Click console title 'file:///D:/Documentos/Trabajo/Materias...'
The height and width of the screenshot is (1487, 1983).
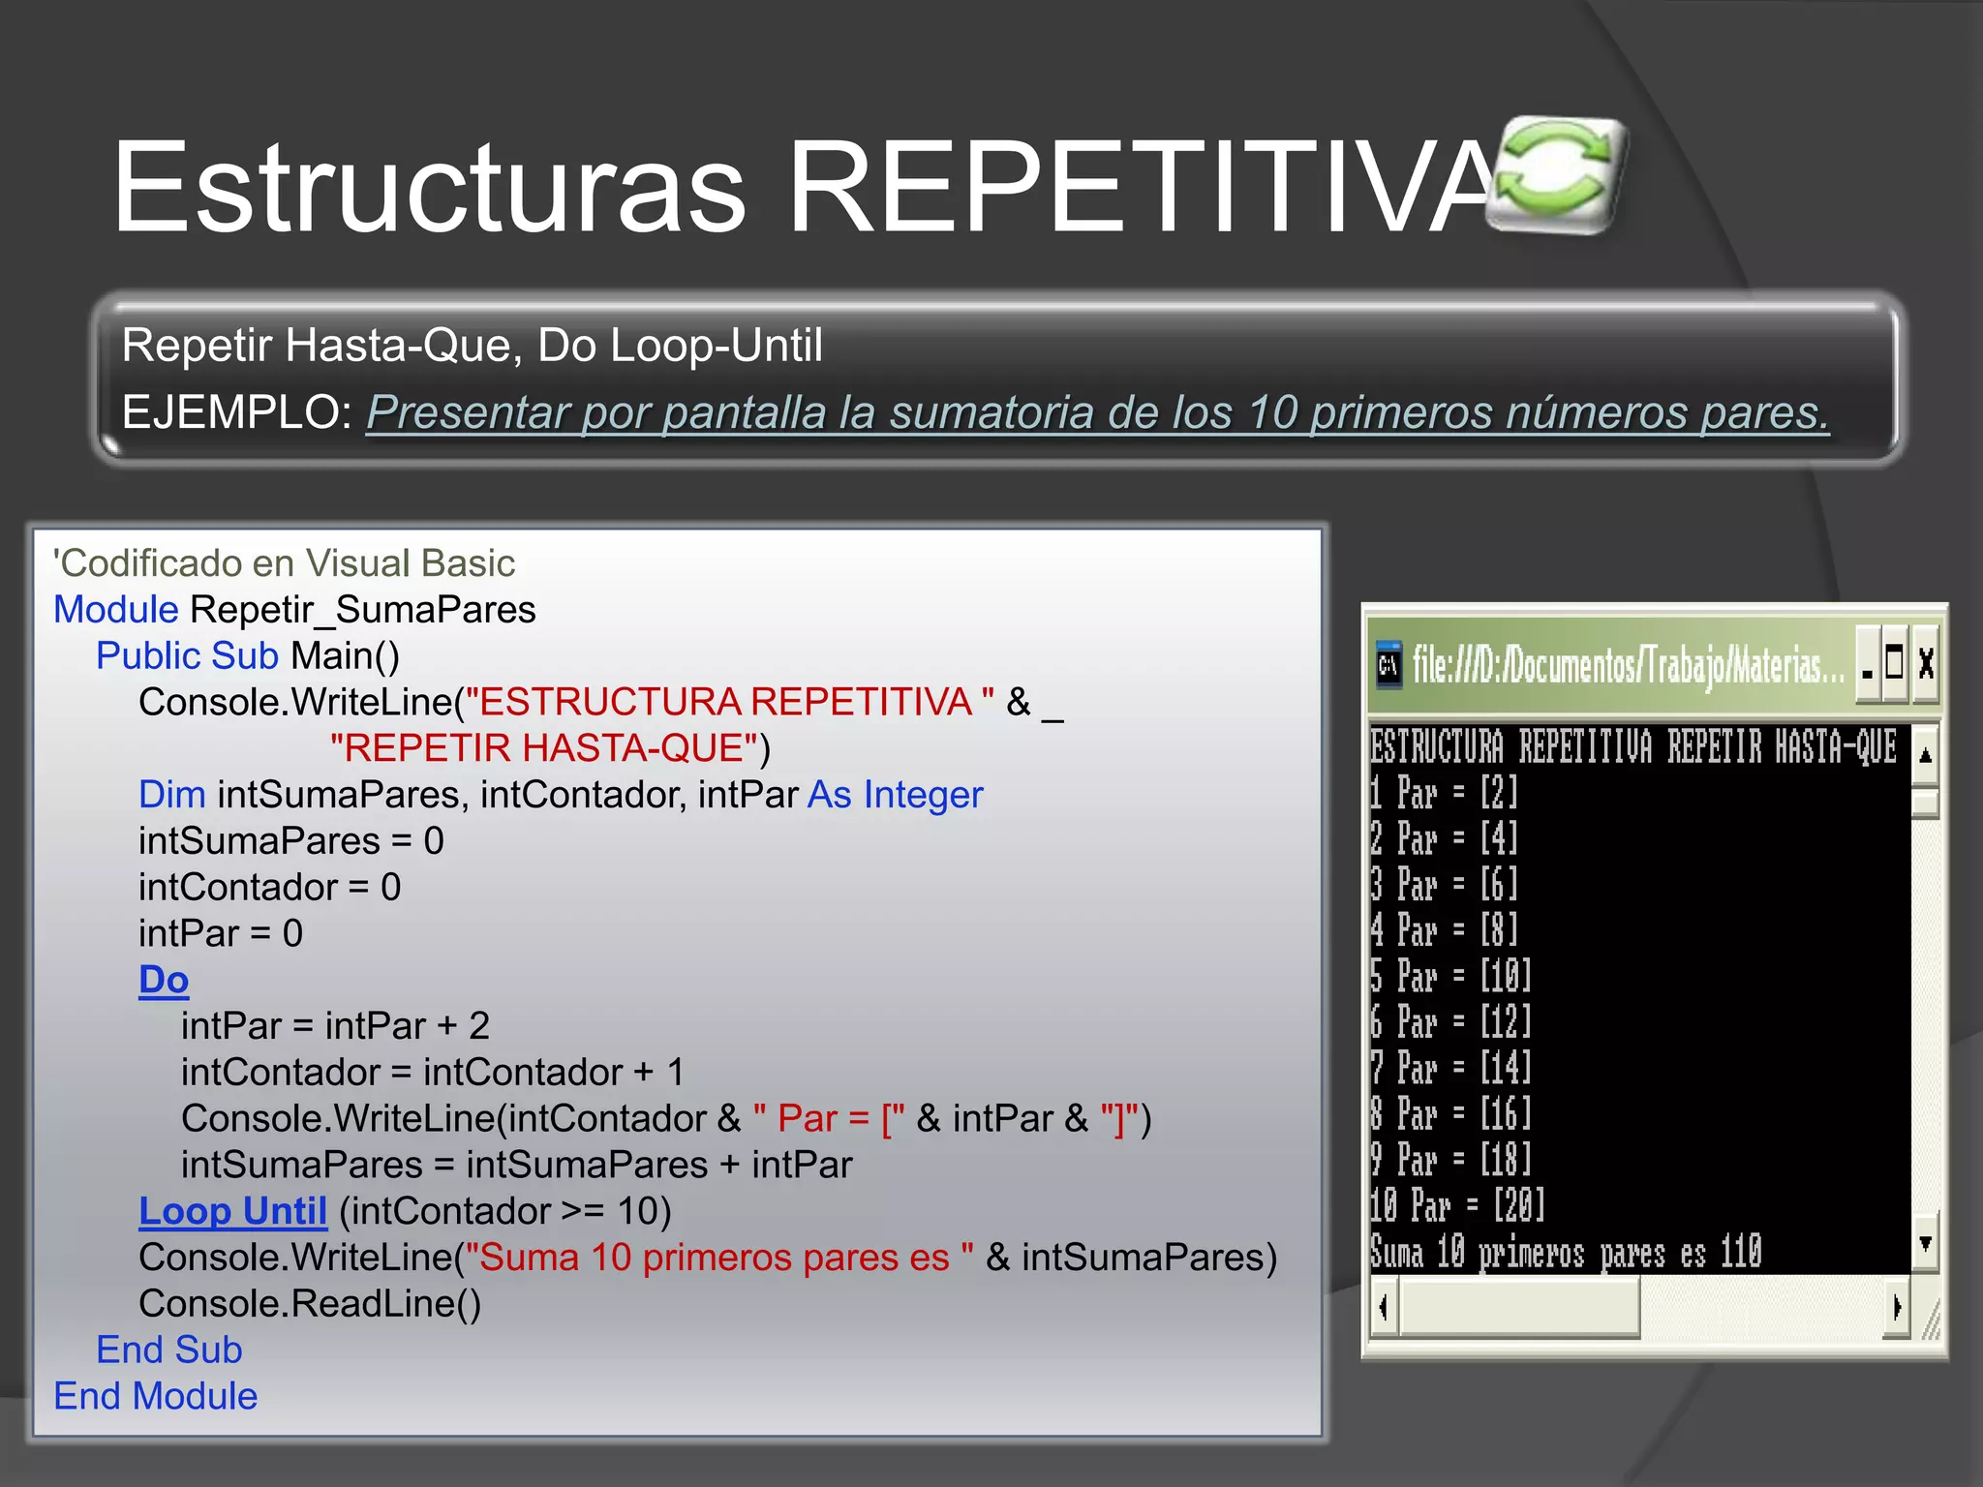[1630, 666]
